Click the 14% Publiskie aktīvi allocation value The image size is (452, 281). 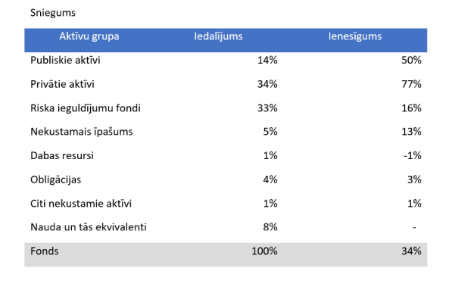coord(267,61)
